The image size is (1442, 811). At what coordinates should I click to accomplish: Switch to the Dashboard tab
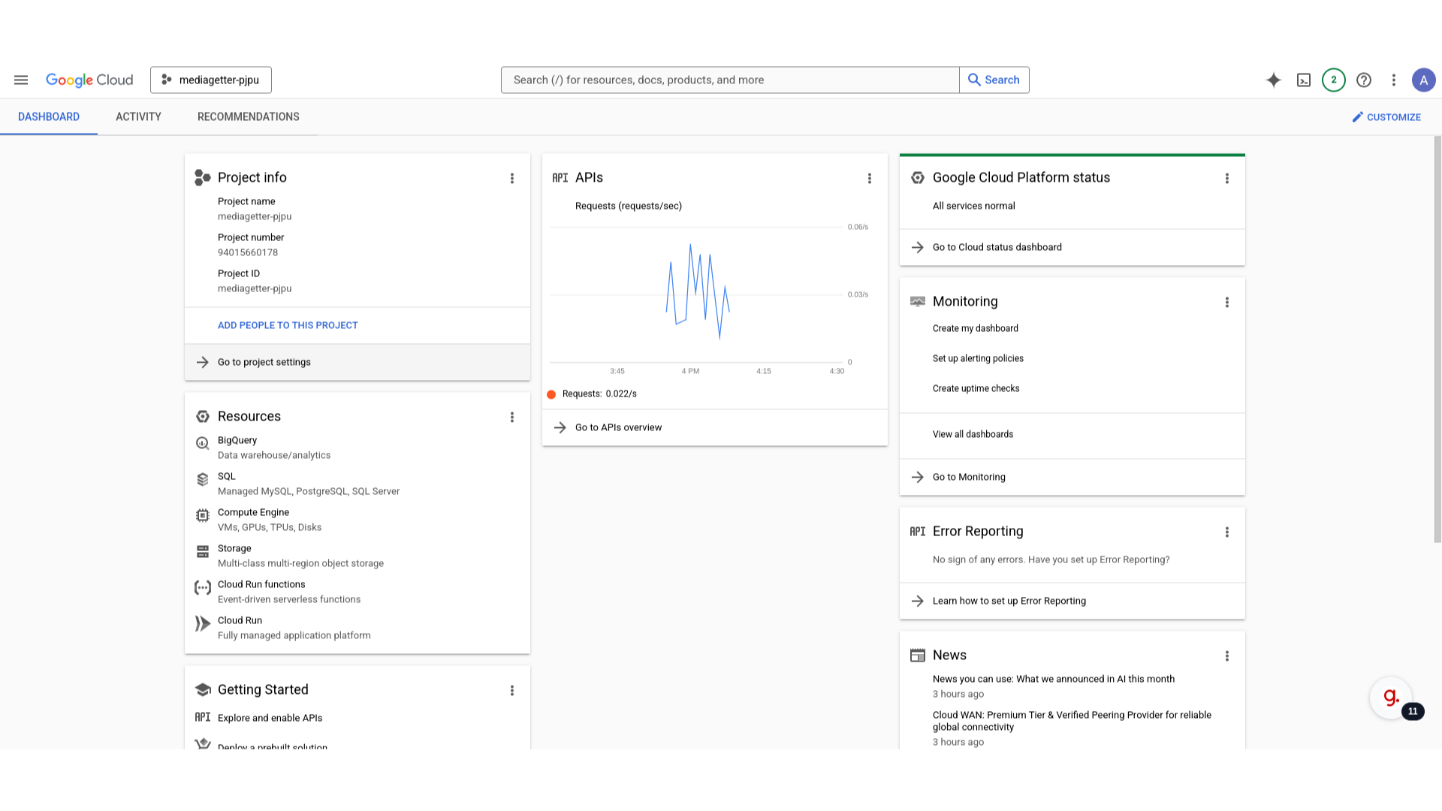(x=49, y=116)
